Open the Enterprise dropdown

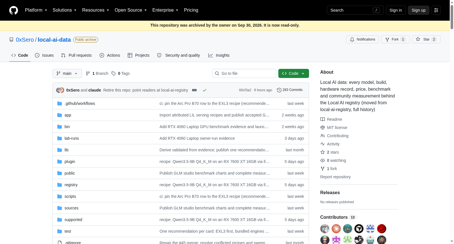[165, 10]
